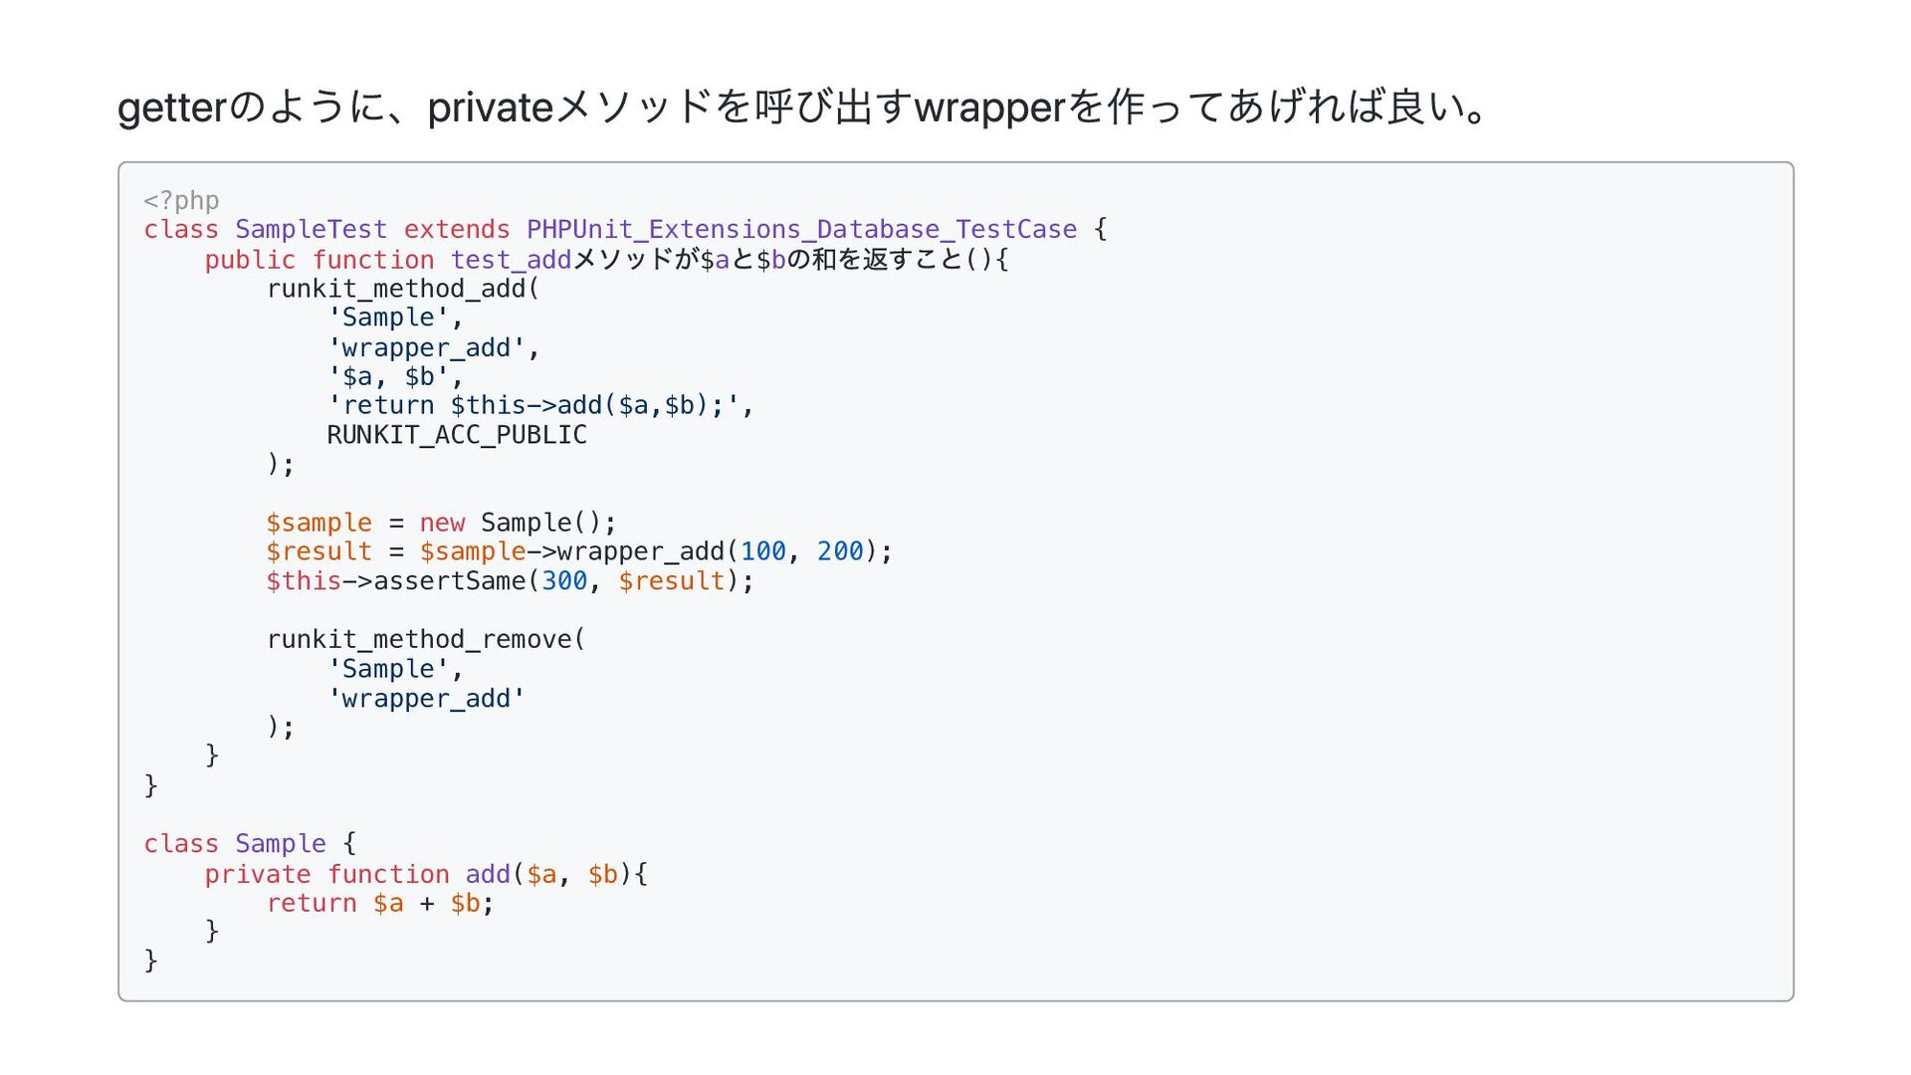Click the number 200 in wrapper_add call
The height and width of the screenshot is (1075, 1911).
(x=840, y=551)
